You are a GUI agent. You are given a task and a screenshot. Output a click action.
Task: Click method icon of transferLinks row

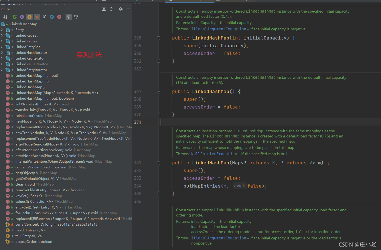[x=8, y=110]
